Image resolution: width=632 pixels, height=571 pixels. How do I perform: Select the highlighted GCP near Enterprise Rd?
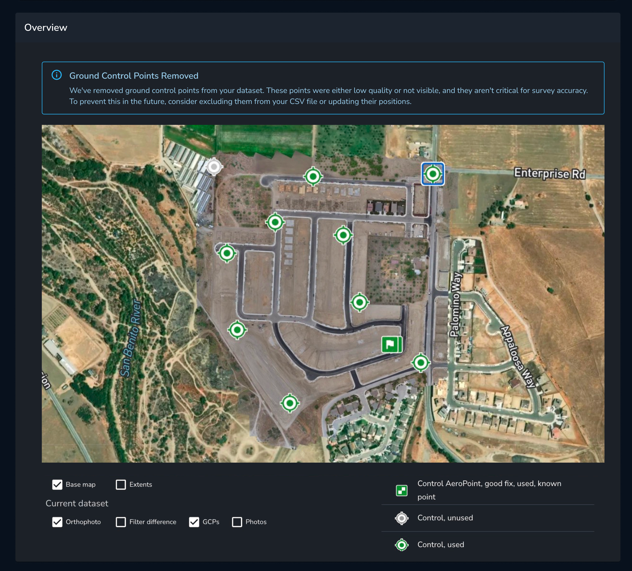433,174
